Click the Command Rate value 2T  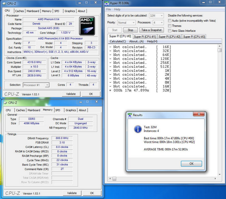(62, 169)
